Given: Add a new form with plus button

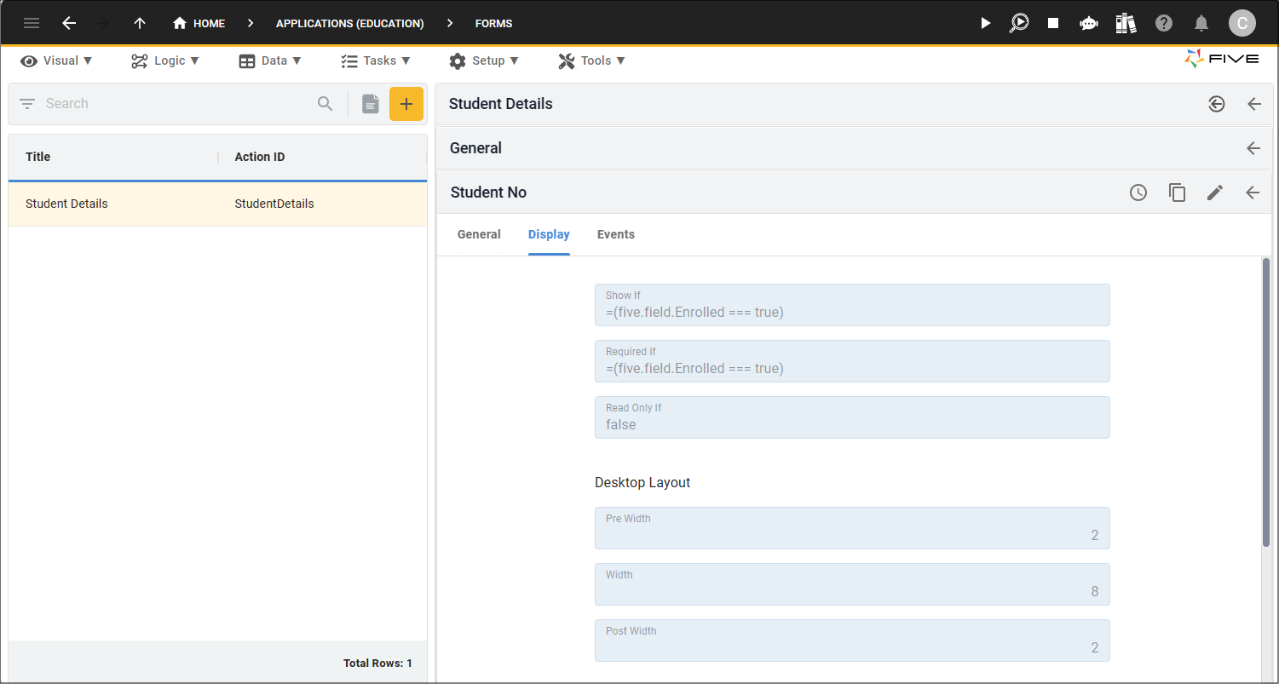Looking at the screenshot, I should pos(406,104).
